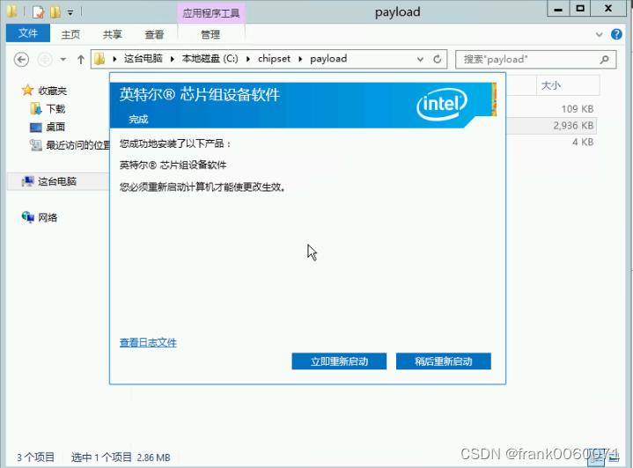Viewport: 633px width, 468px height.
Task: Select 这台电脑 breadcrumb segment
Action: pyautogui.click(x=143, y=59)
